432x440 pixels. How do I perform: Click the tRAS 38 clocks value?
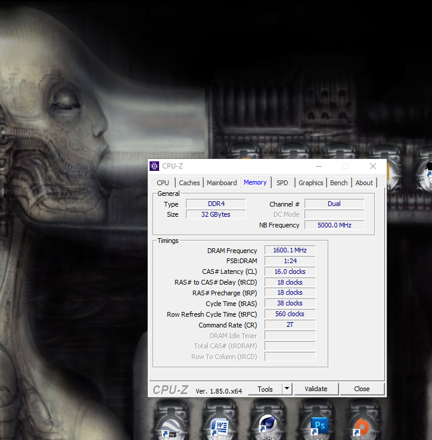[290, 303]
